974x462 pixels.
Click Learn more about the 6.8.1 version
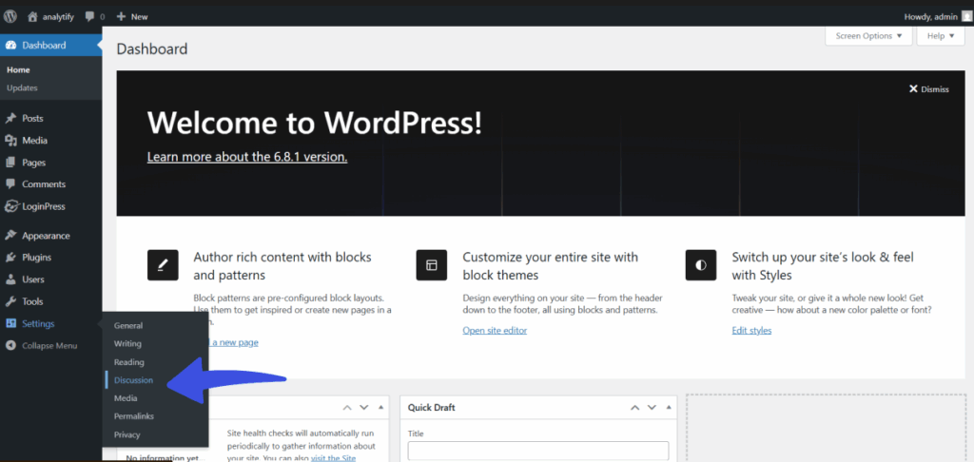[247, 157]
